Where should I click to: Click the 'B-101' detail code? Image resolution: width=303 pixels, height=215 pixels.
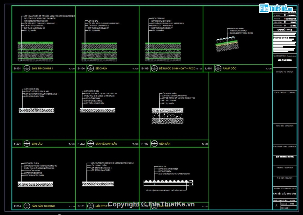[x=17, y=68]
